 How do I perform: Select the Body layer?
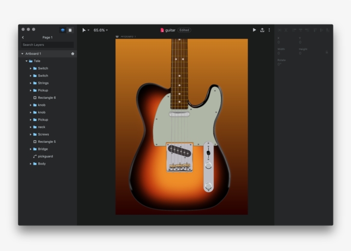pos(41,163)
